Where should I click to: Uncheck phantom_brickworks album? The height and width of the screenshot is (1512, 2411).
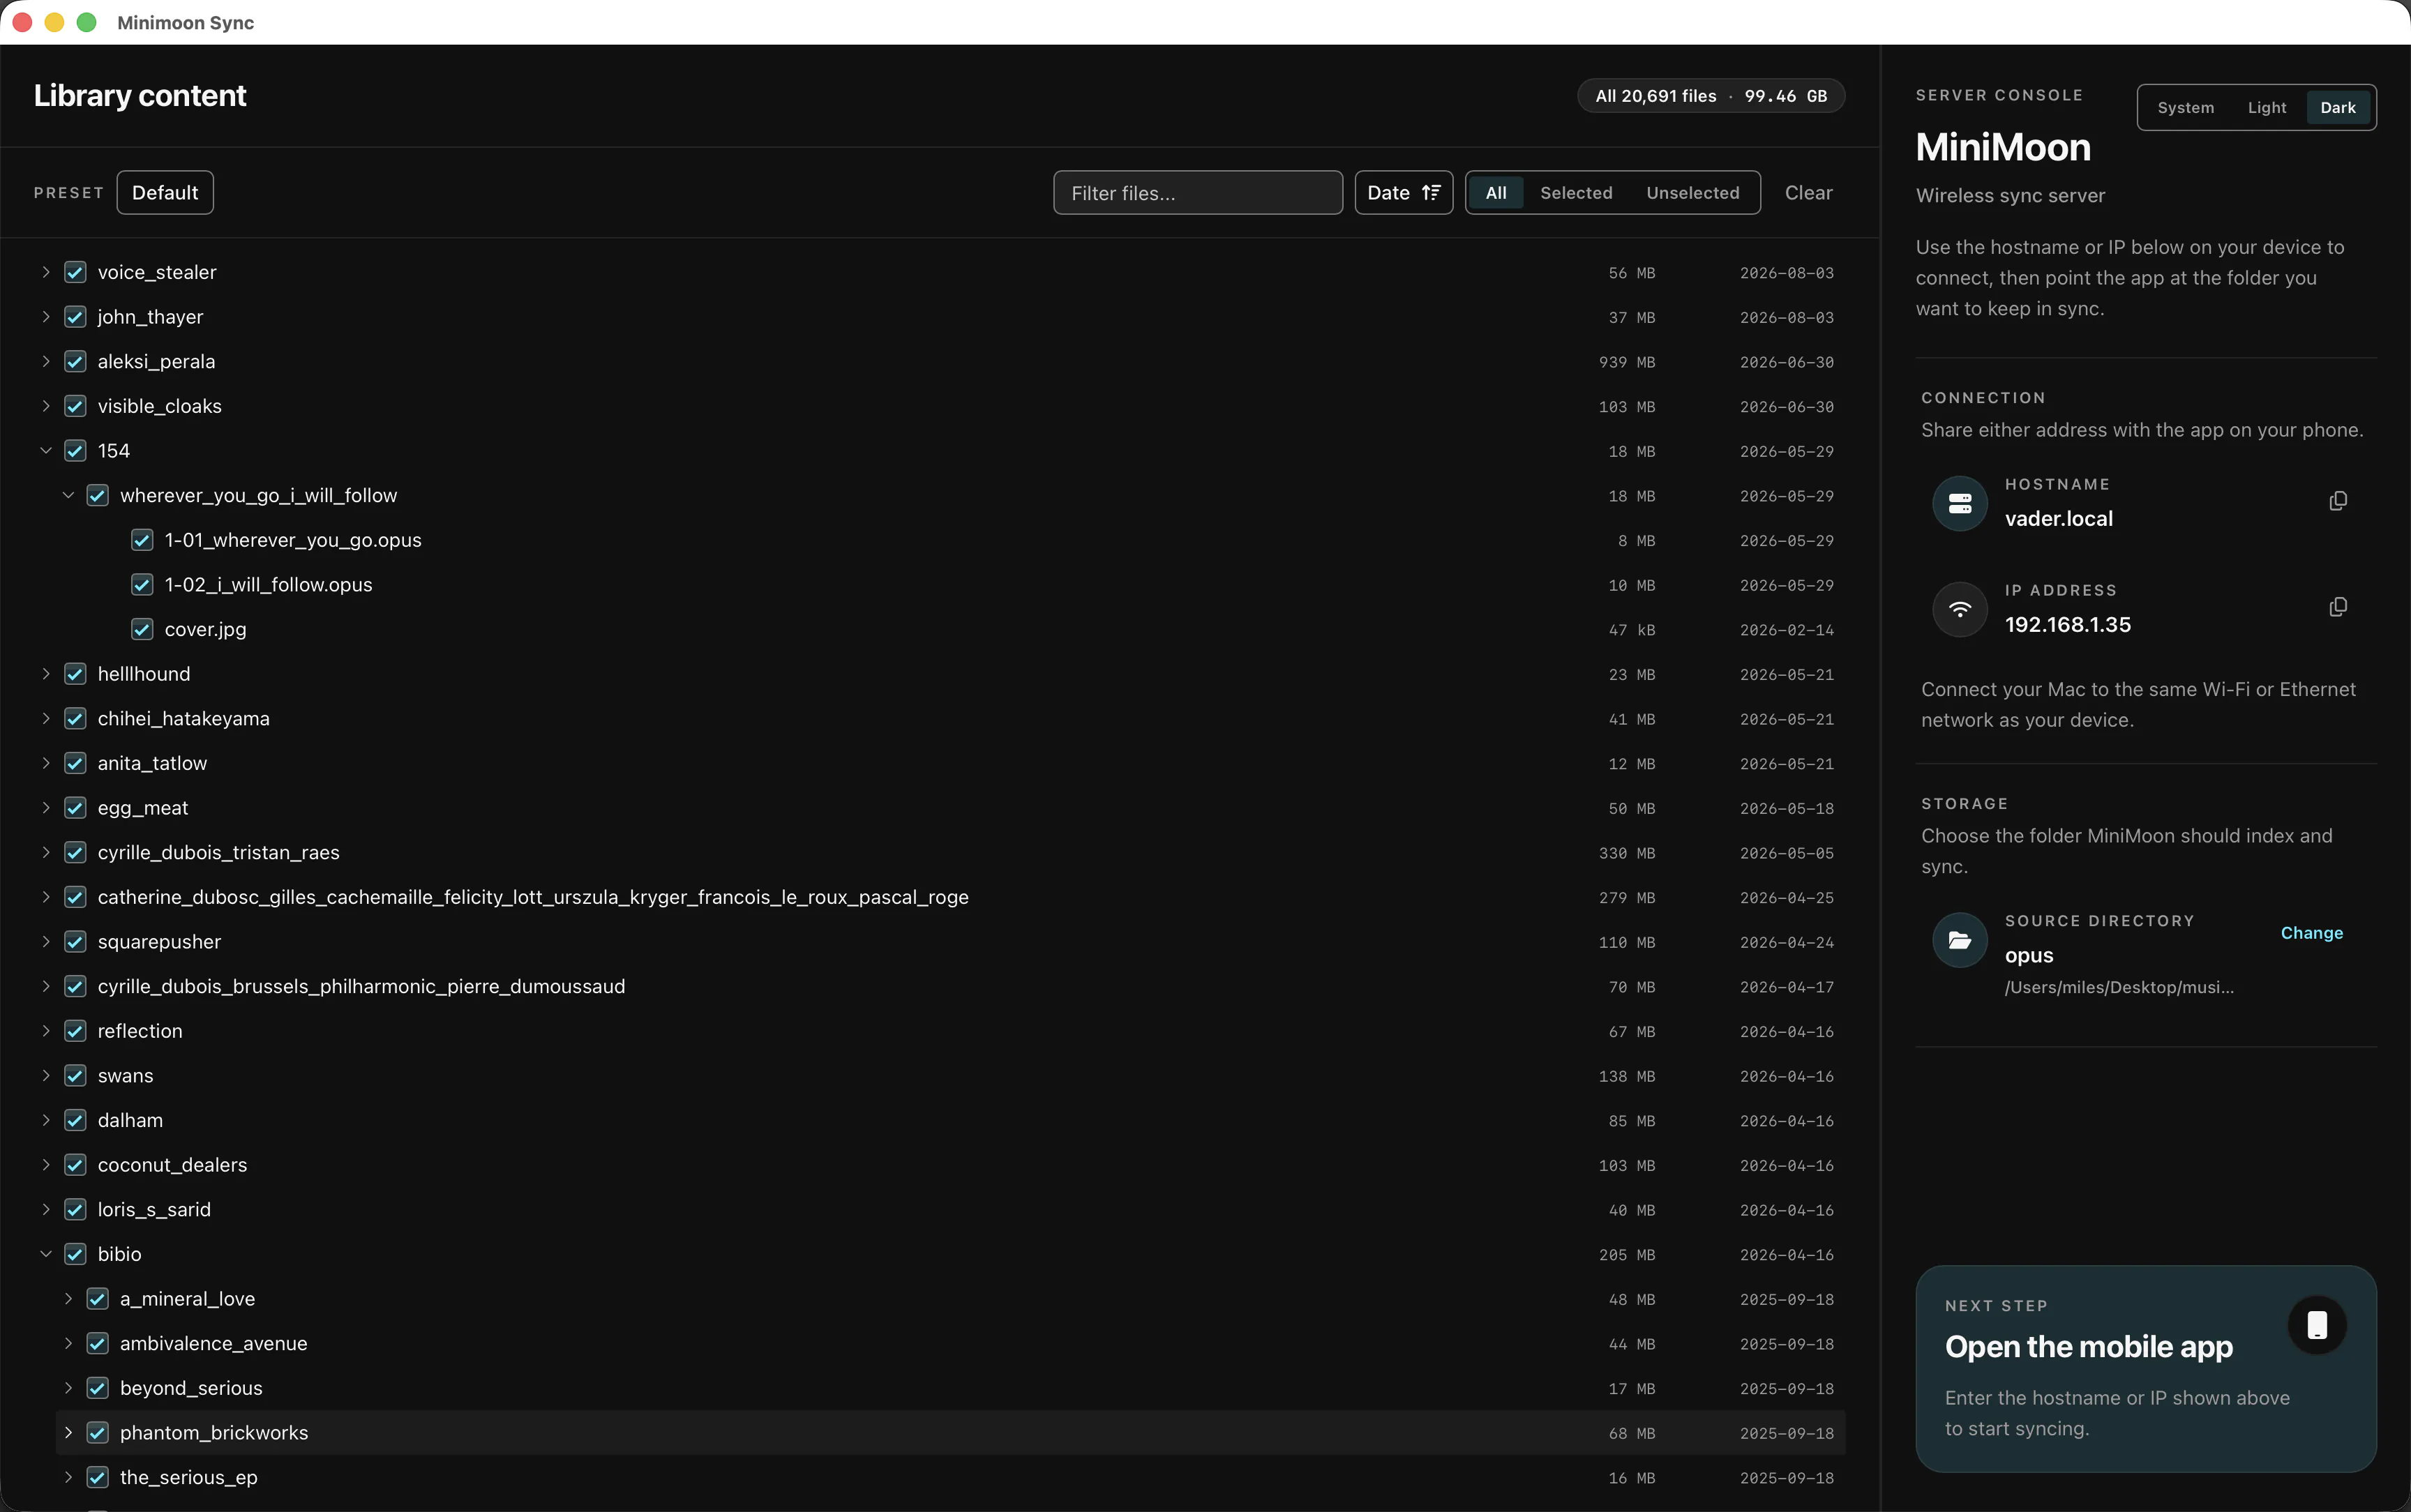point(97,1433)
